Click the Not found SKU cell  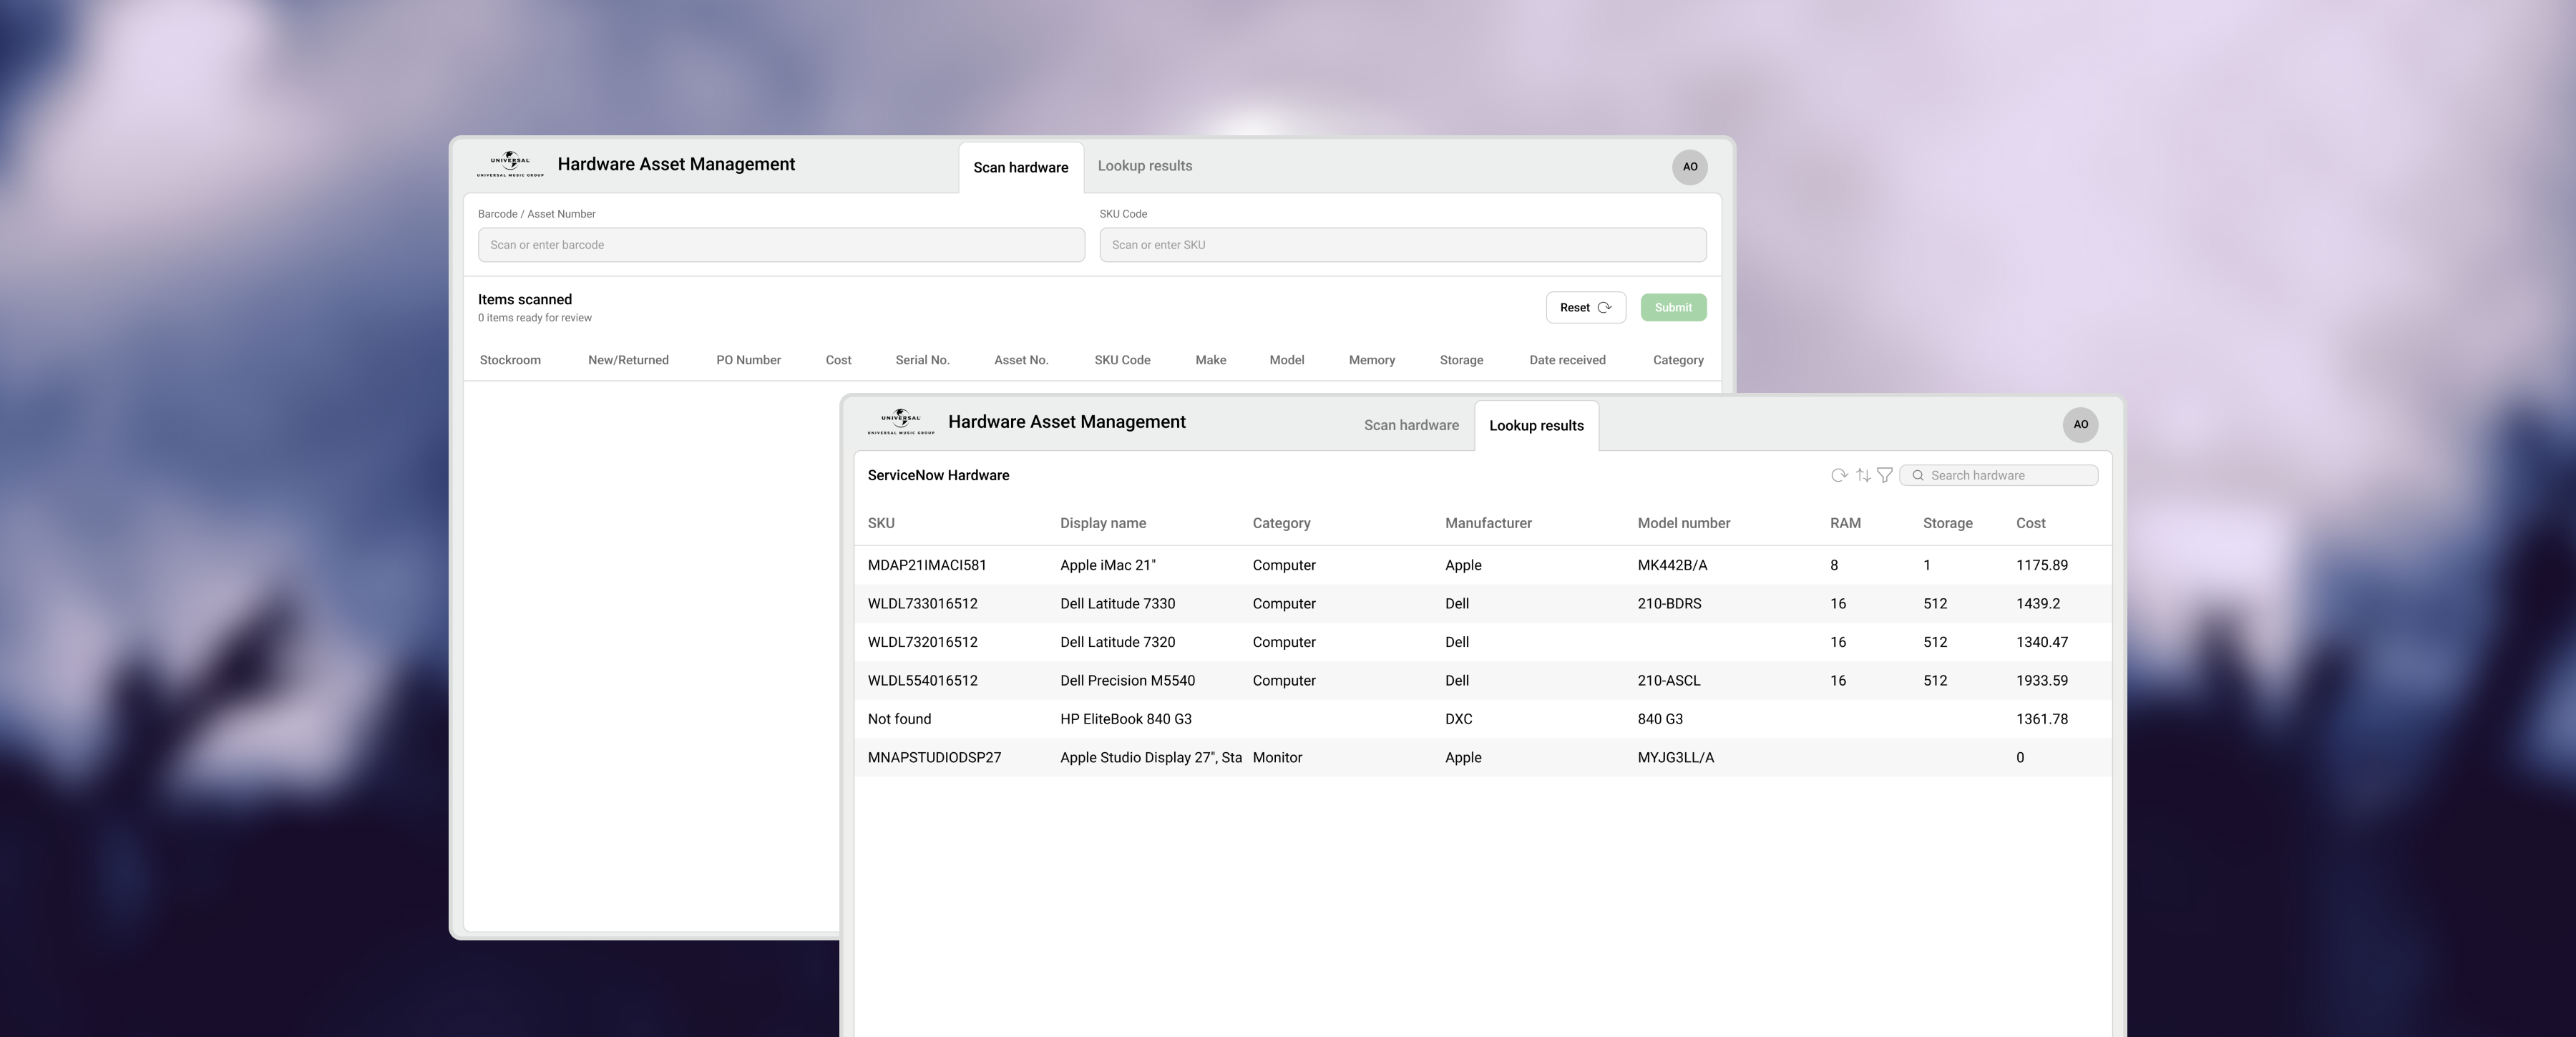coord(899,719)
